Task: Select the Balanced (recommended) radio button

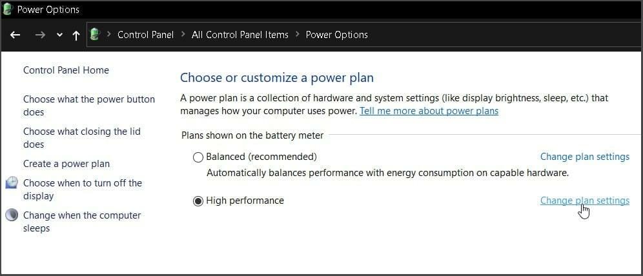Action: (x=198, y=157)
